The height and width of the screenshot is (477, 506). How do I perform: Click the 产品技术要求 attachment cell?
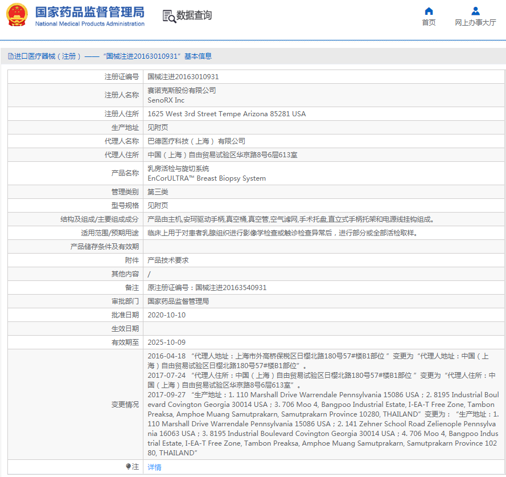click(x=168, y=260)
